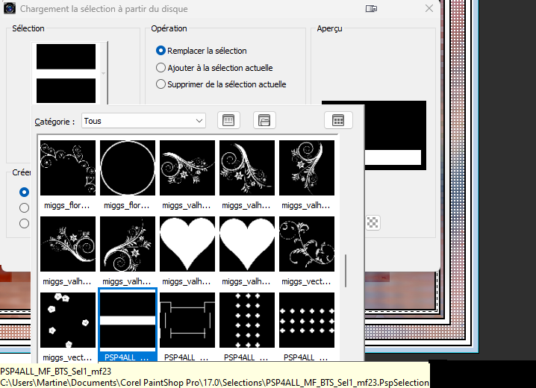Close the Chargement la sélection dialog
Image resolution: width=536 pixels, height=388 pixels.
[x=429, y=9]
